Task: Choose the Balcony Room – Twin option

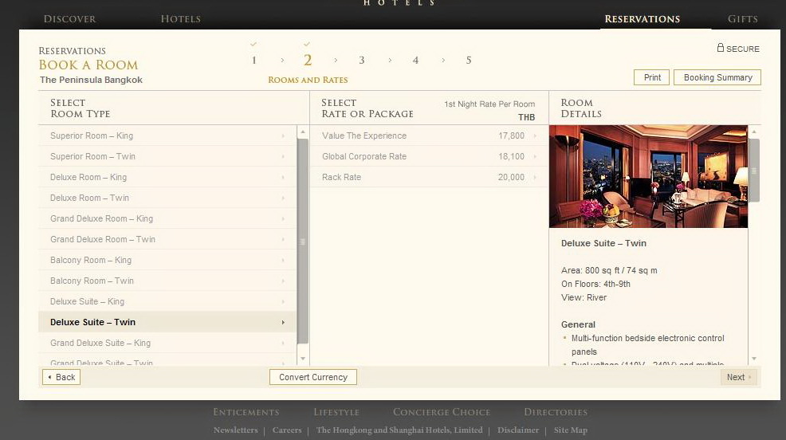Action: point(92,281)
